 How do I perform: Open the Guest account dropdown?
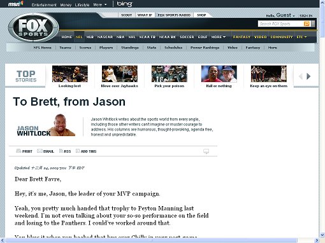(285, 15)
